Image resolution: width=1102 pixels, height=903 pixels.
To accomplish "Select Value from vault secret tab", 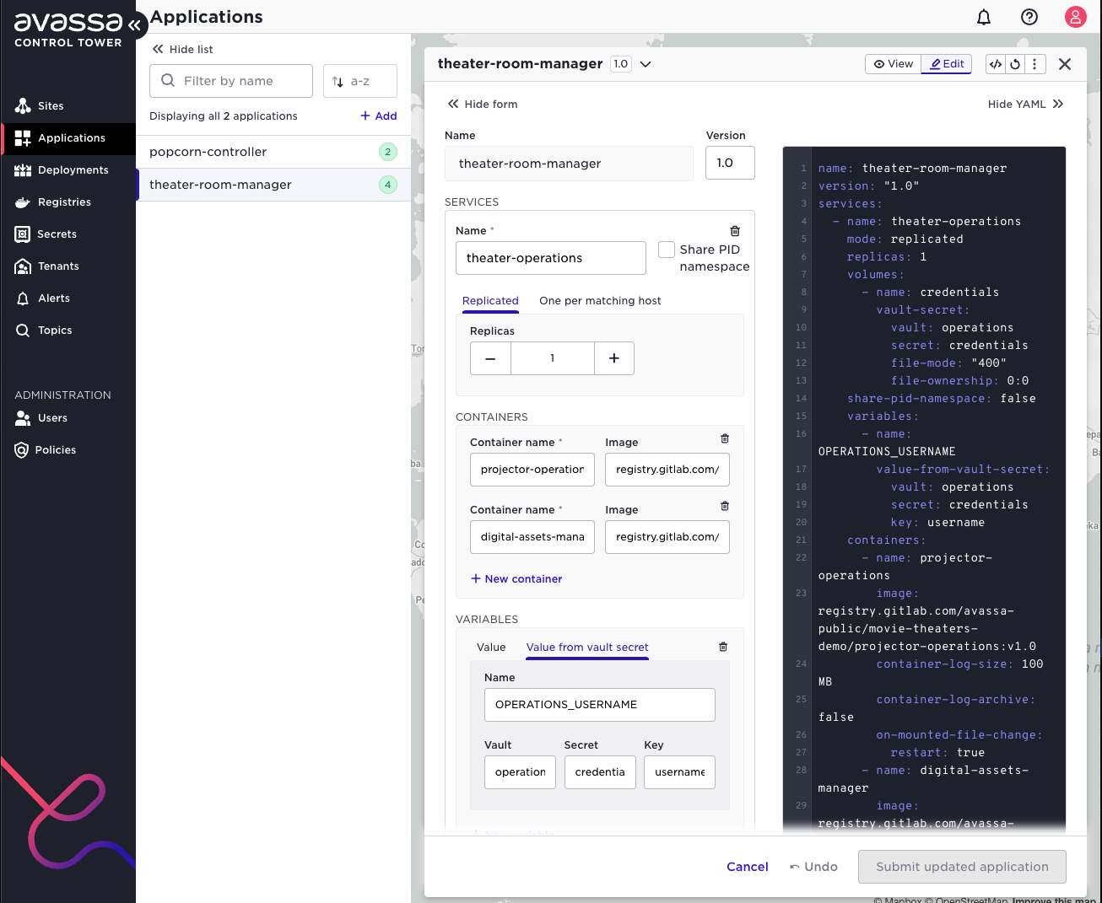I will (x=587, y=648).
